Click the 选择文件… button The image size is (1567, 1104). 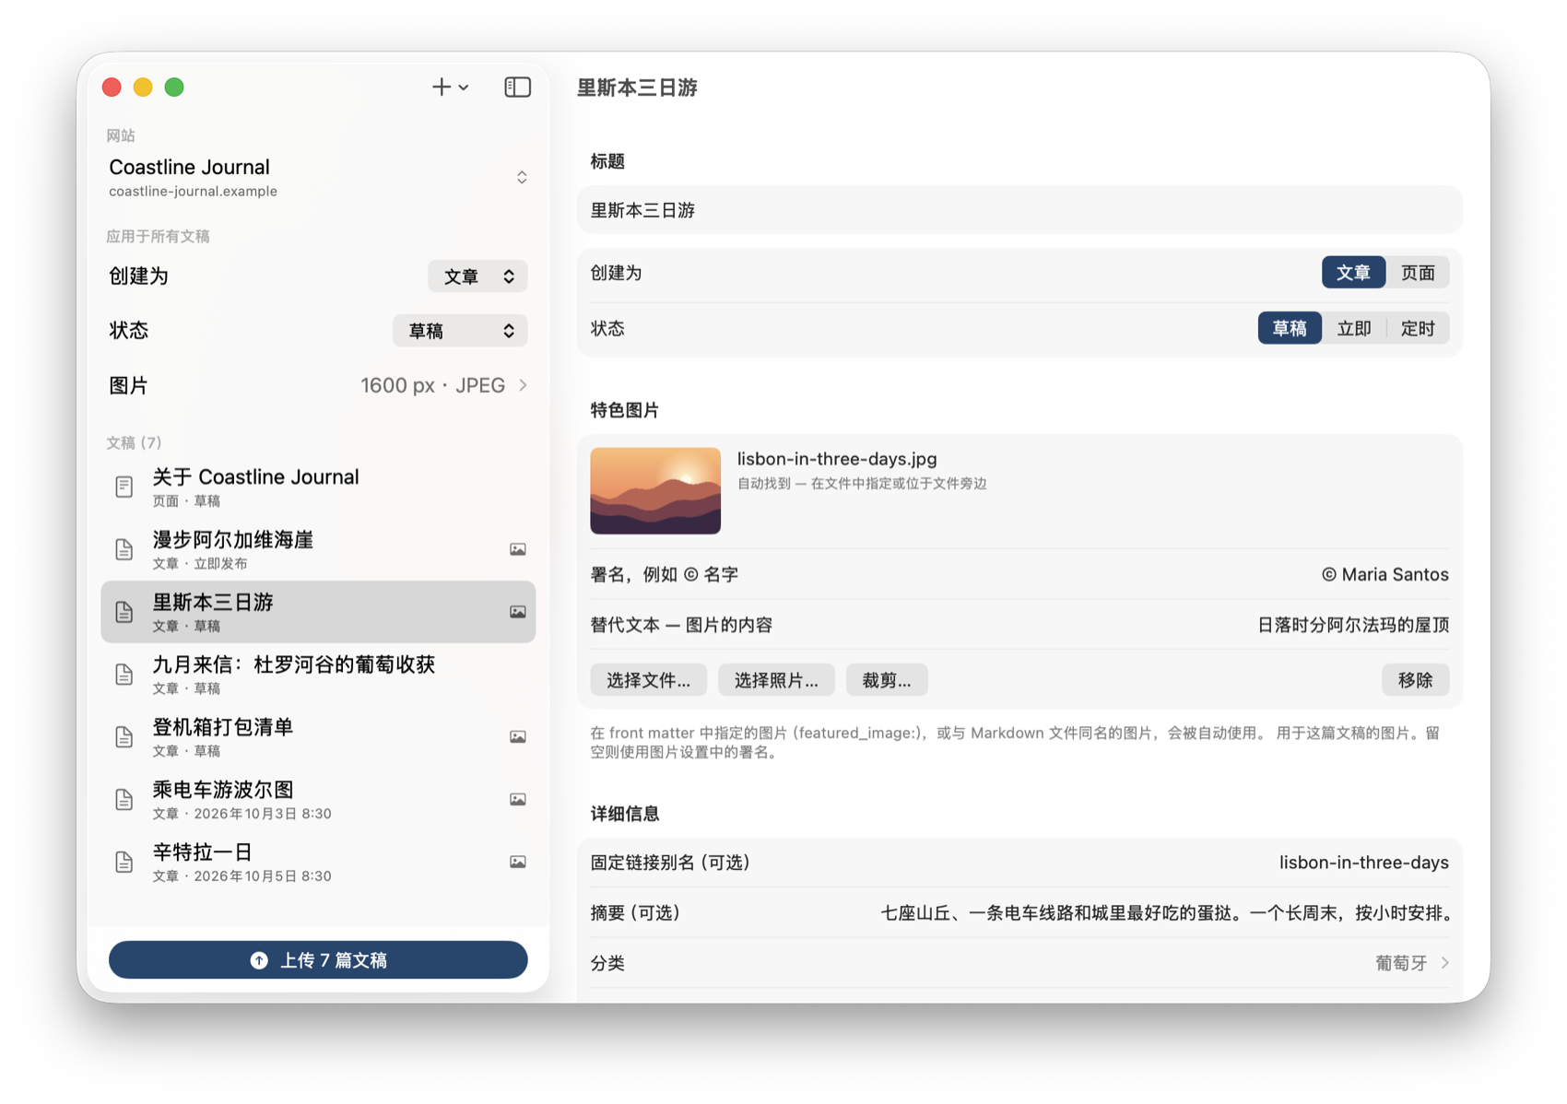tap(648, 680)
